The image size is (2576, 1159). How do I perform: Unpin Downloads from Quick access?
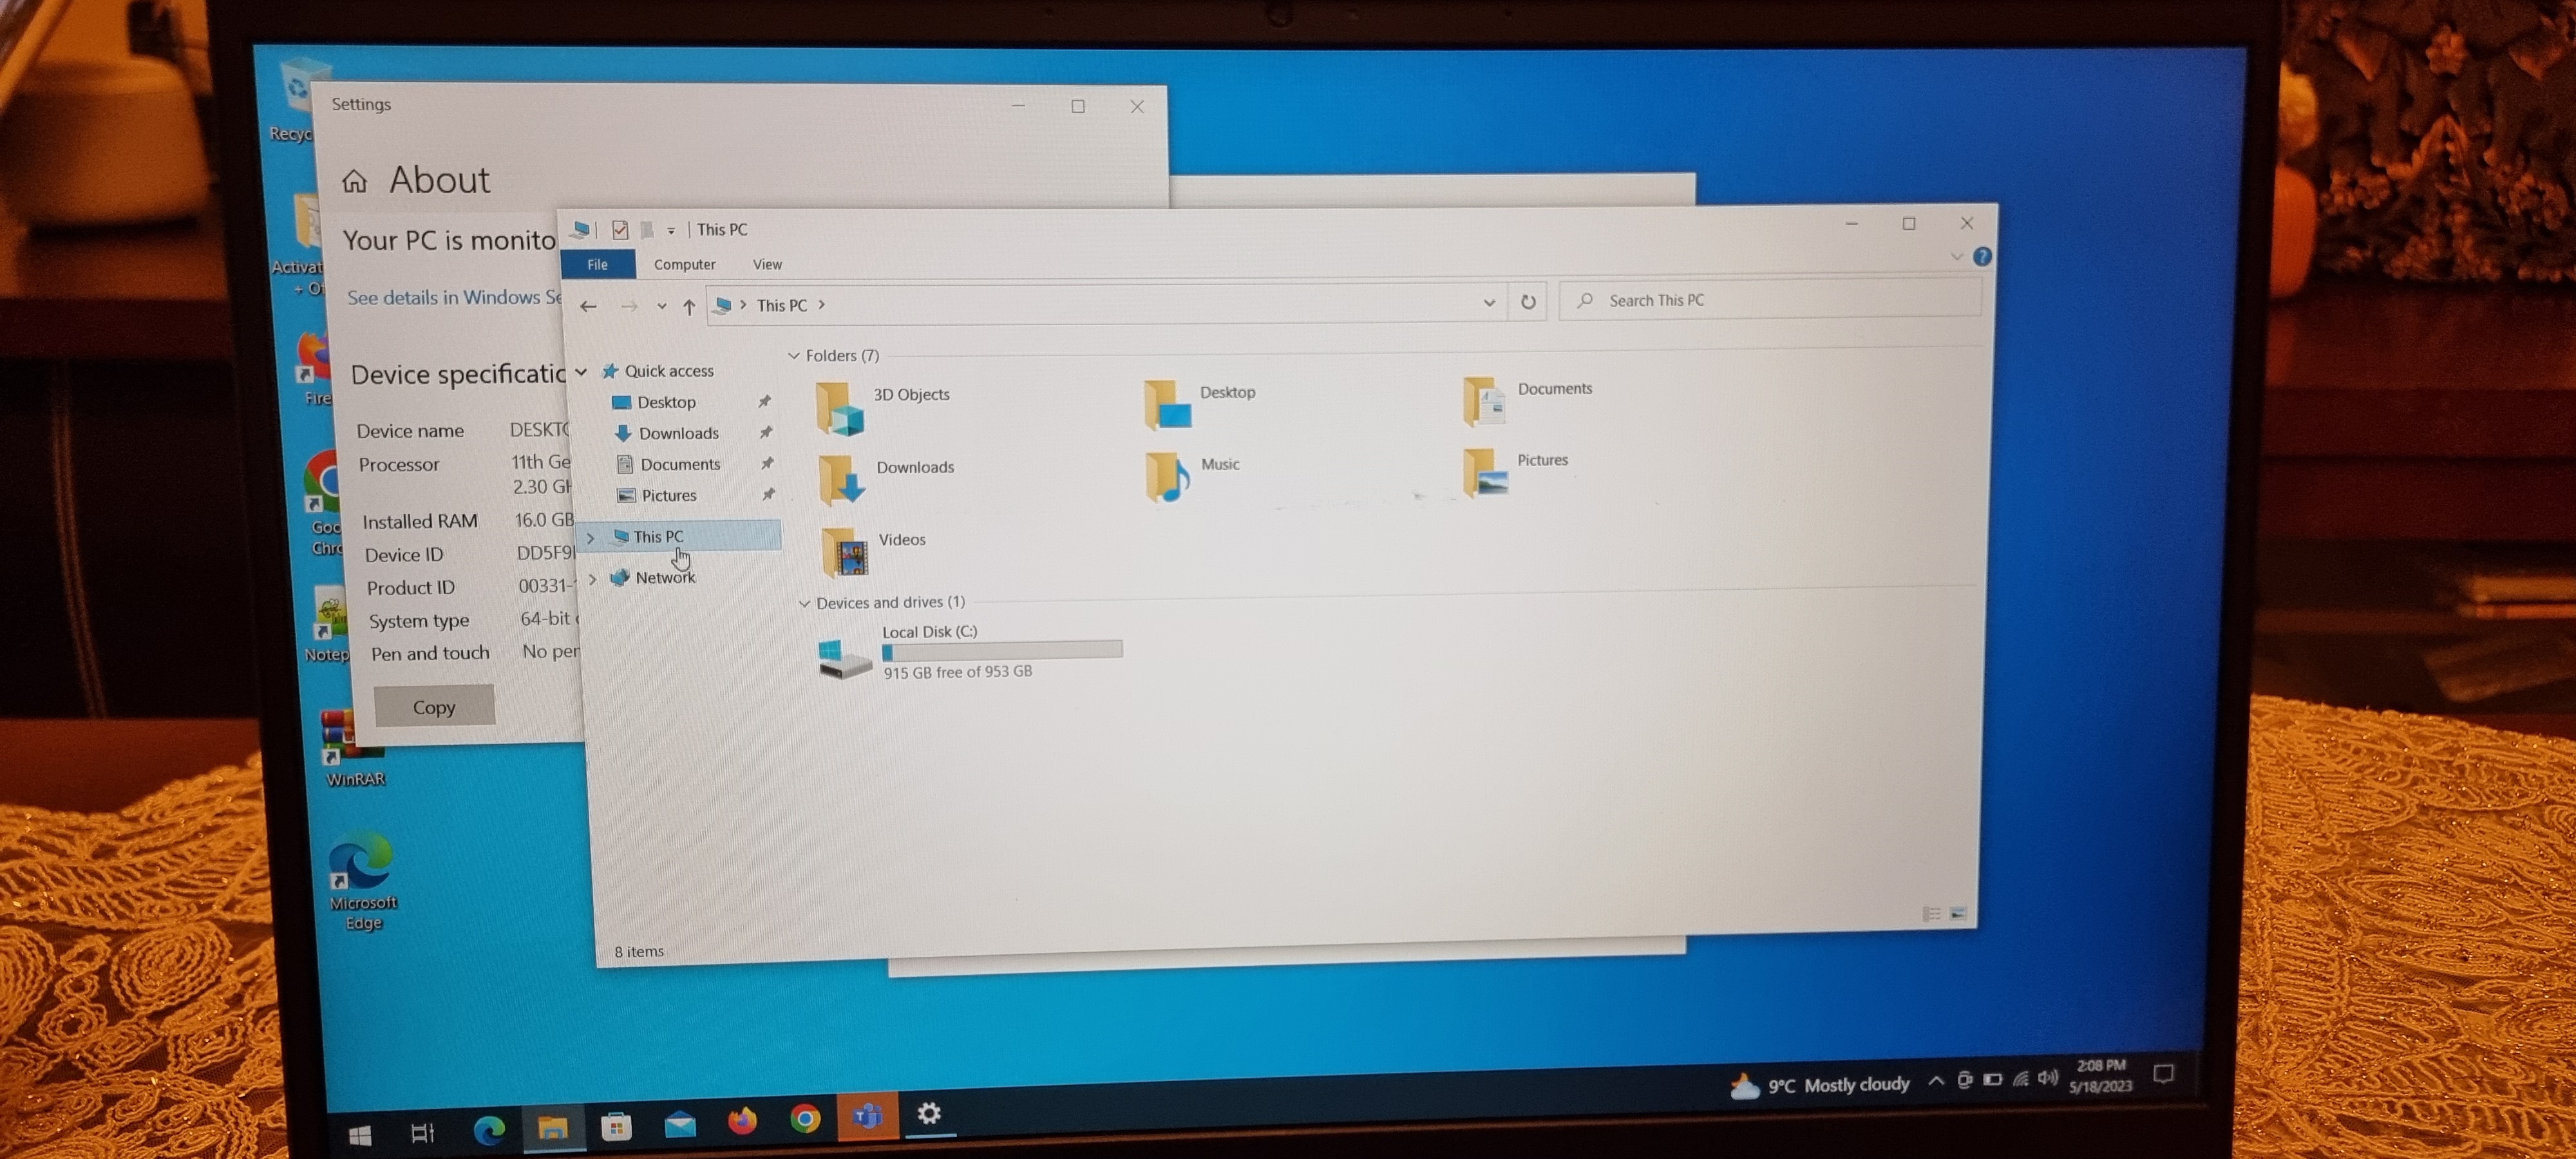coord(766,432)
